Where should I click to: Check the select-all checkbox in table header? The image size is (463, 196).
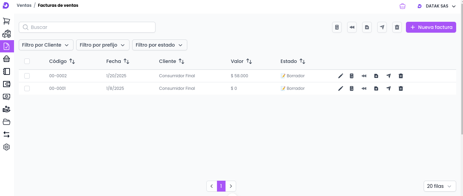point(27,61)
